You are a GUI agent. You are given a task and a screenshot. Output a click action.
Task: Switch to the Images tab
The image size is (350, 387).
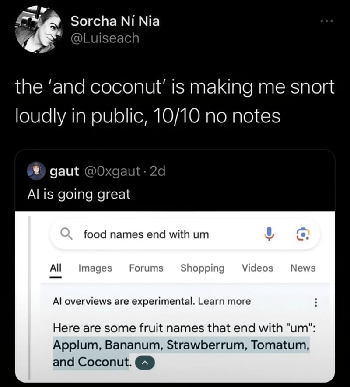[x=95, y=268]
